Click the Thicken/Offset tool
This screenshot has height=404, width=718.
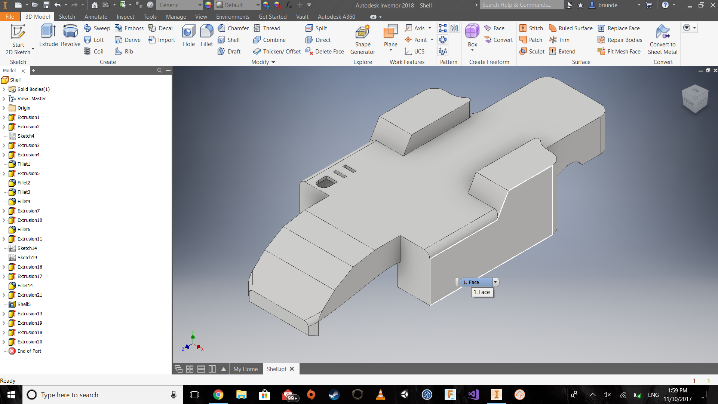(x=277, y=51)
